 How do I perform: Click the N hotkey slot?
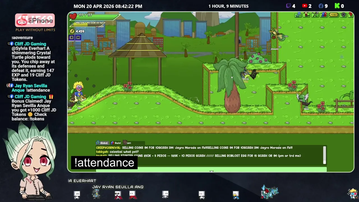click(72, 38)
